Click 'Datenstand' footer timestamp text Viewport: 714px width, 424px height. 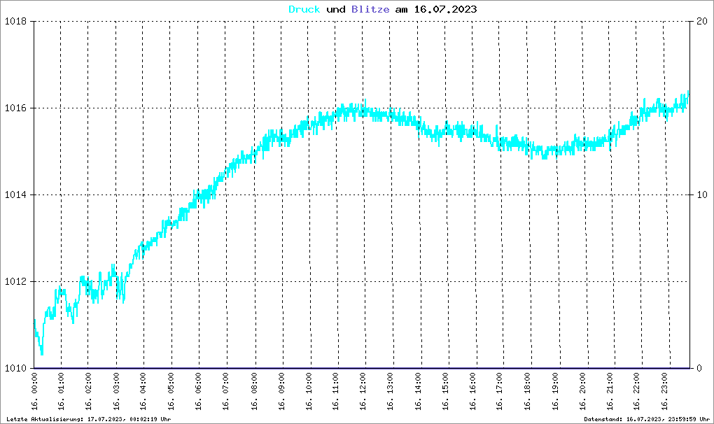(x=647, y=419)
